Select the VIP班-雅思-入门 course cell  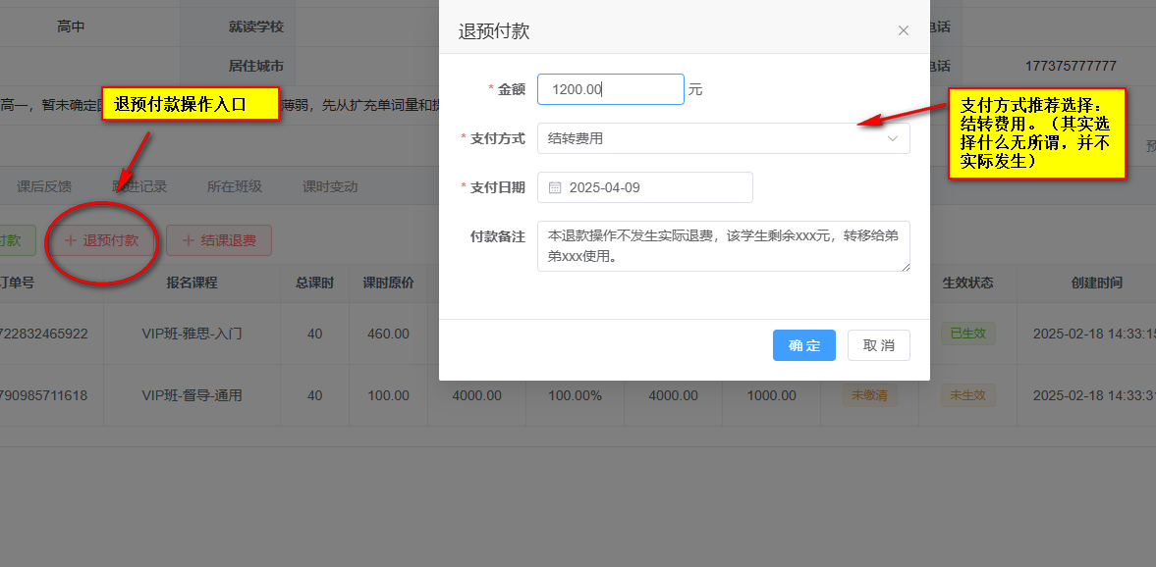tap(192, 334)
